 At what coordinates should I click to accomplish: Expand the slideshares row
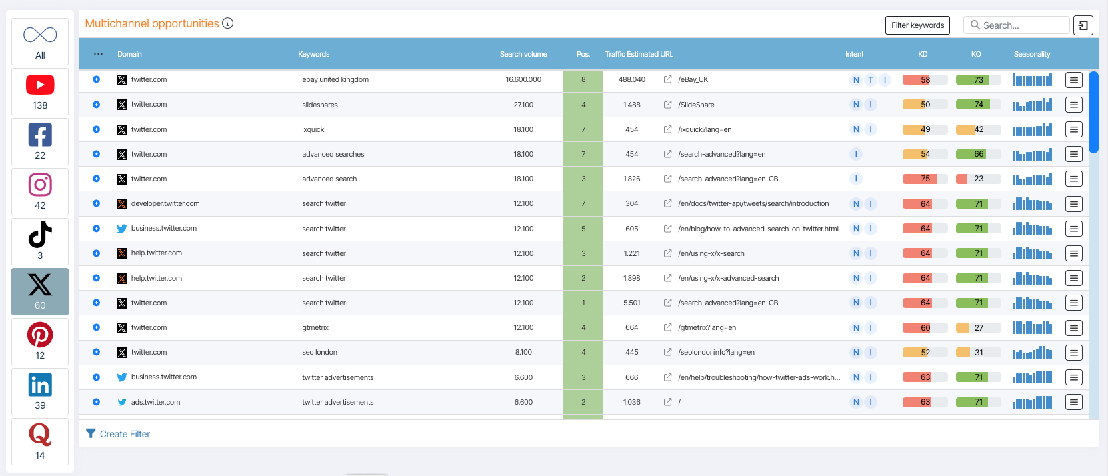(x=96, y=105)
